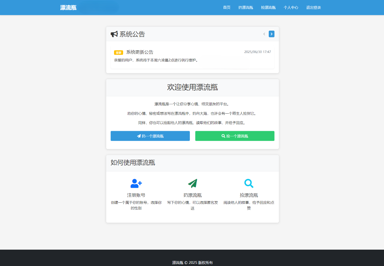384x266 pixels.
Task: Click the sentence starting 将你的心情、秘密或想法
Action: pos(192,113)
